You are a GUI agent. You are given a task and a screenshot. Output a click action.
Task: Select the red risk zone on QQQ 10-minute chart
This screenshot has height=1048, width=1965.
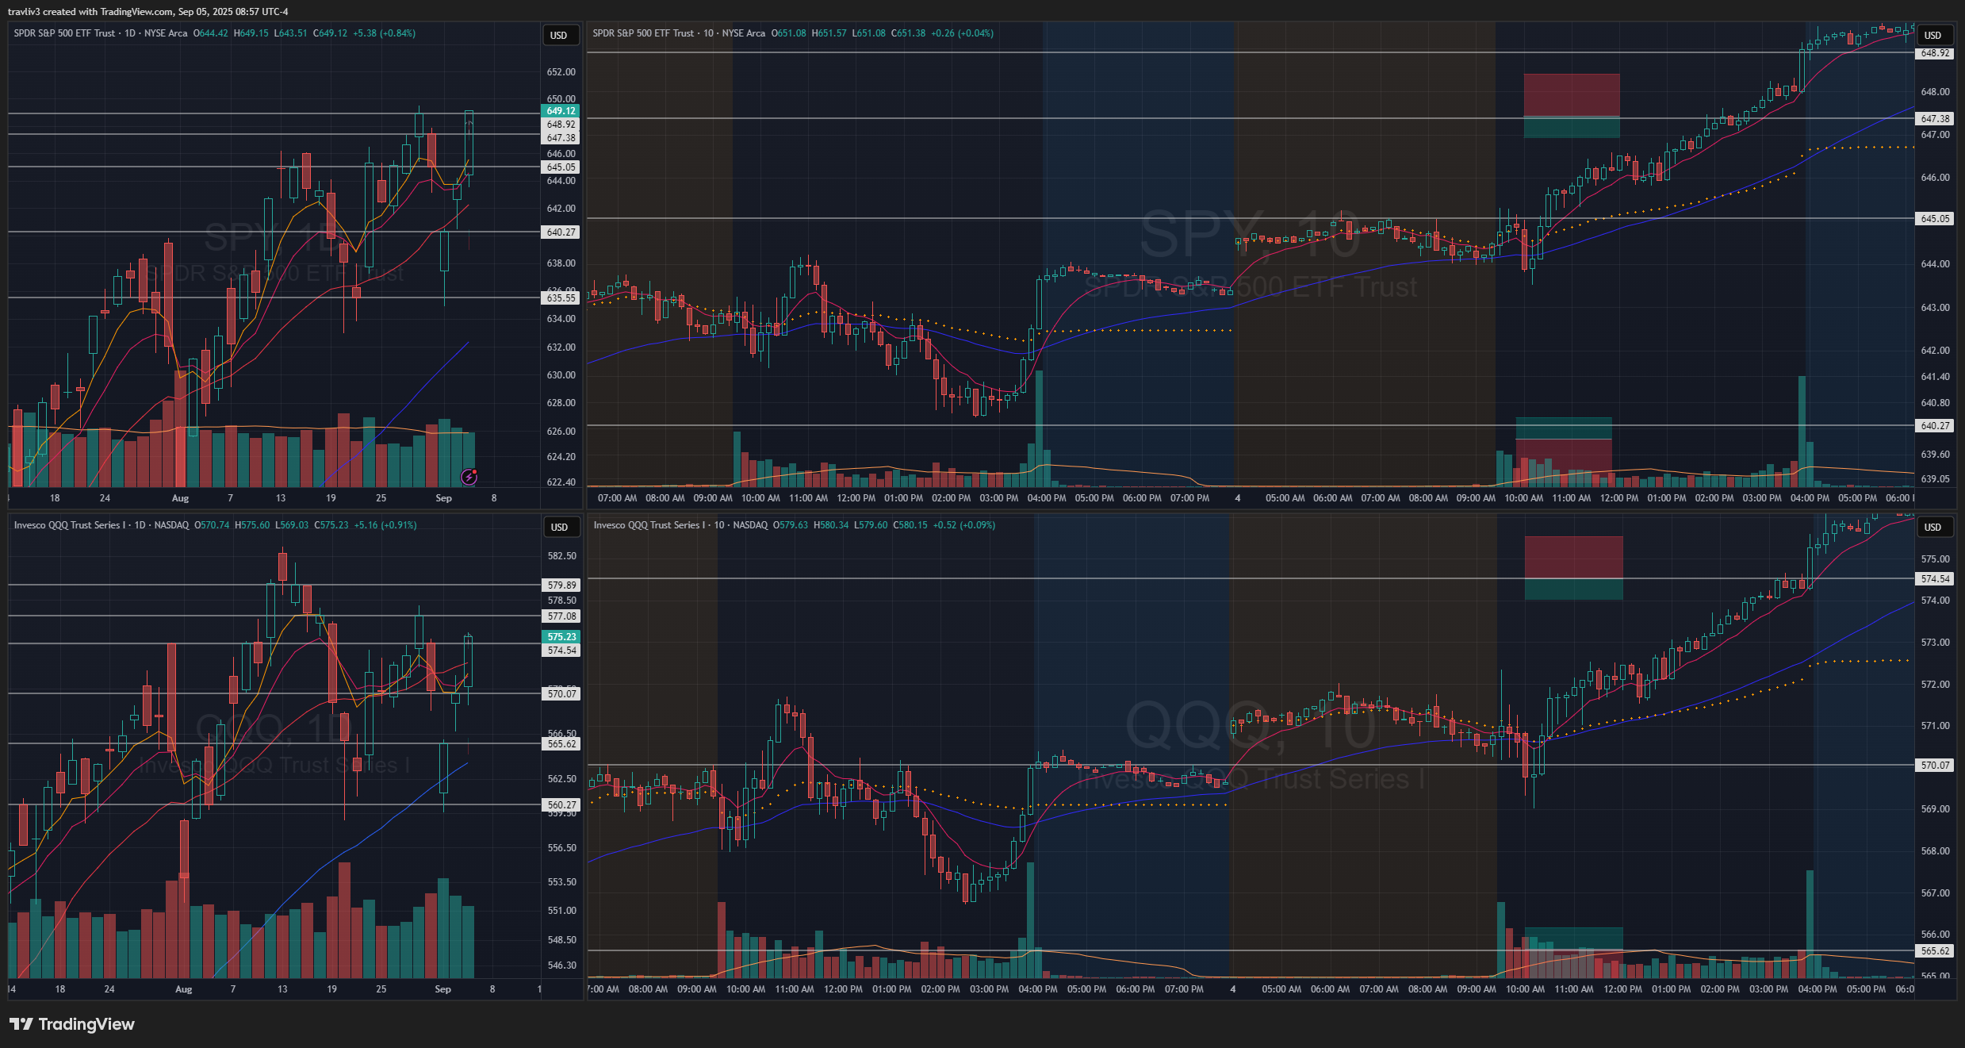click(1573, 557)
